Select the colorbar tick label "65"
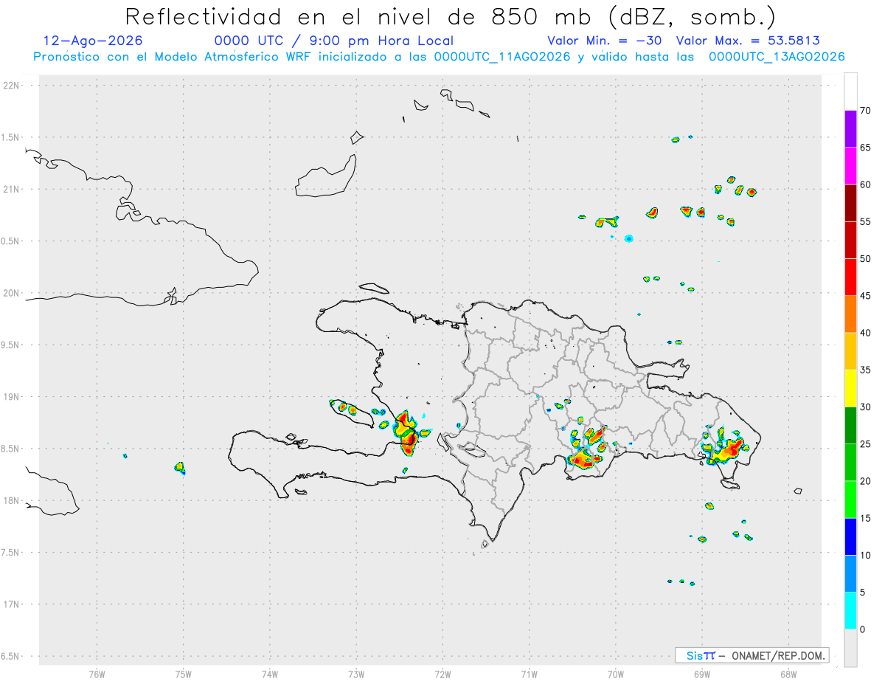Screen dimensions: 885x684 [866, 148]
